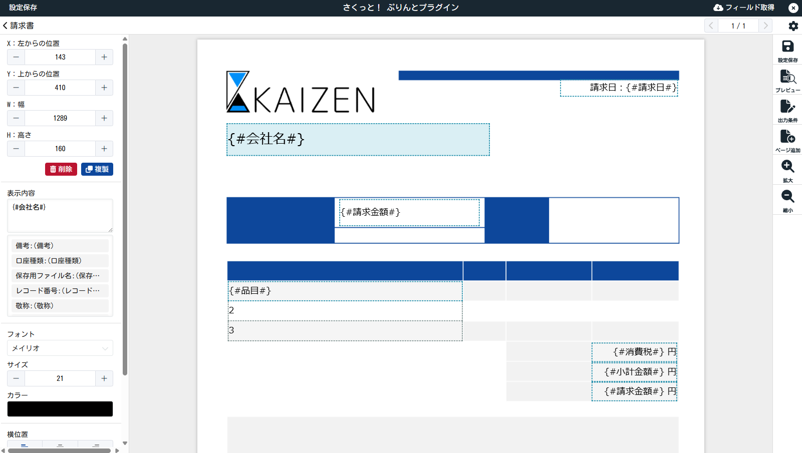Select the 口座種類 field item
This screenshot has height=453, width=802.
coord(60,261)
